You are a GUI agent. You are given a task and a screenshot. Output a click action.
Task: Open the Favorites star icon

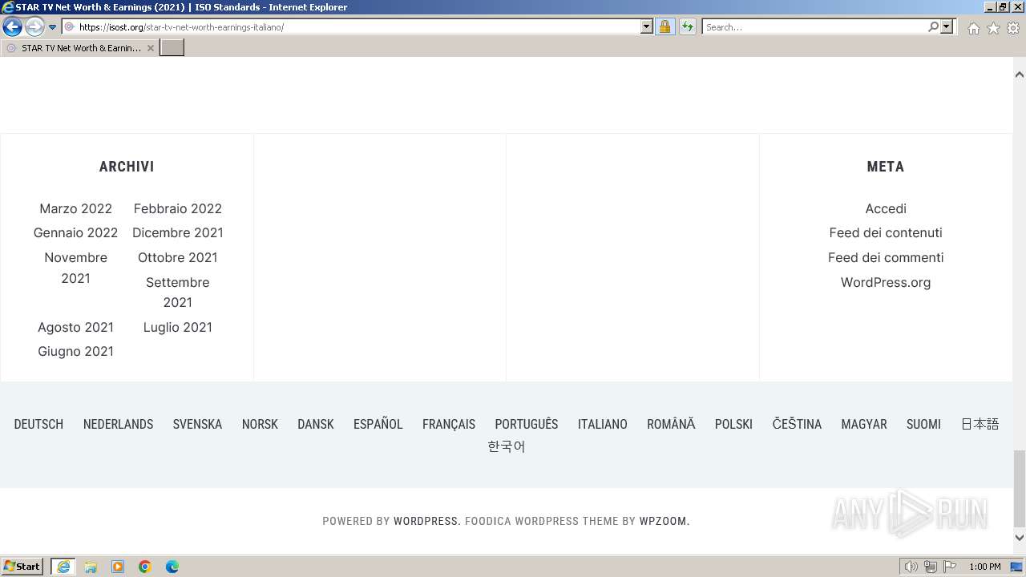993,28
